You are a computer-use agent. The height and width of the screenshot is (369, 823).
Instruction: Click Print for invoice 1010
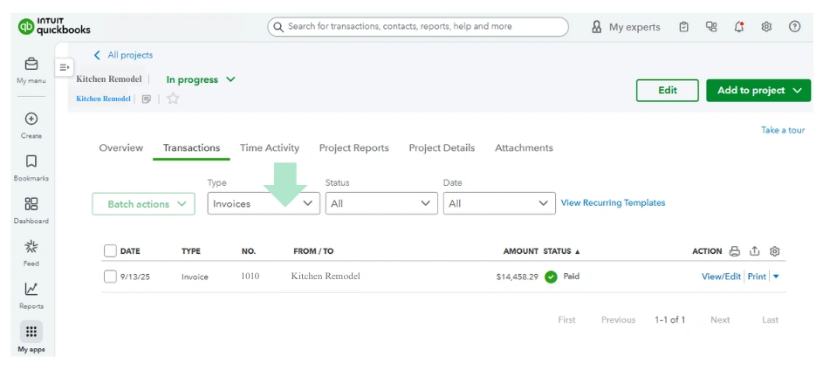click(757, 277)
